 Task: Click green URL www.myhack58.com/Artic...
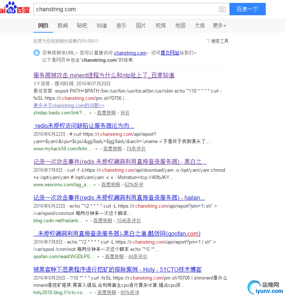tap(63, 149)
